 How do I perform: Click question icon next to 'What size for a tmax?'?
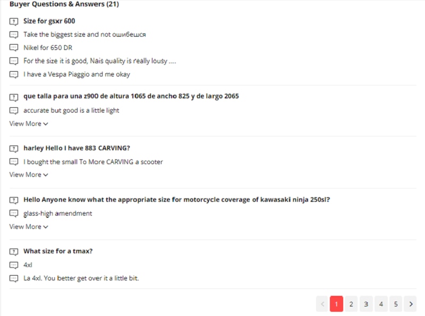[x=14, y=252]
